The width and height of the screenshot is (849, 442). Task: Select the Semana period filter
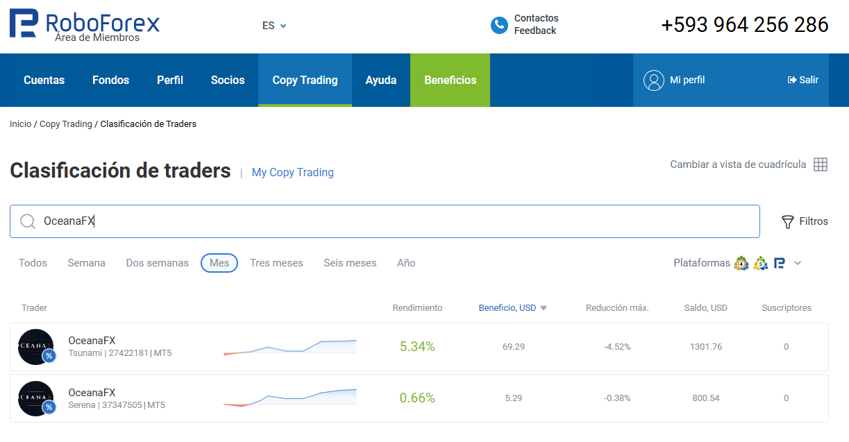pos(87,263)
